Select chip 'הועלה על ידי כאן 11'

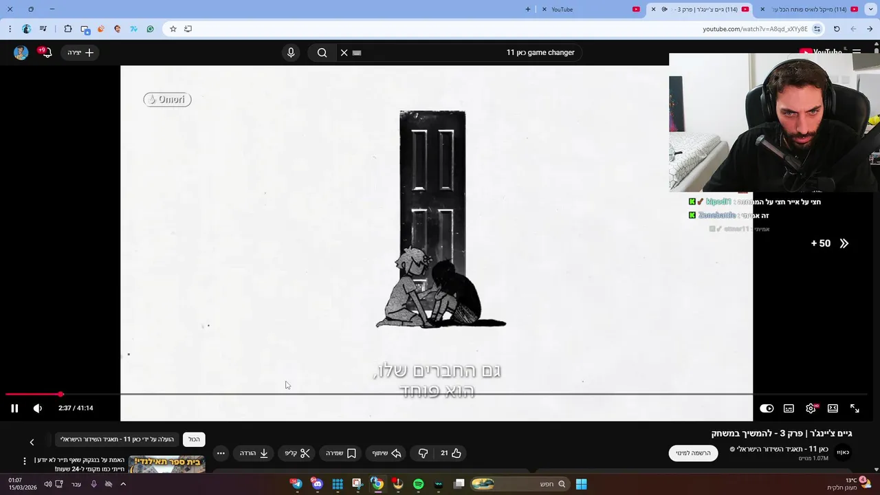coord(117,439)
